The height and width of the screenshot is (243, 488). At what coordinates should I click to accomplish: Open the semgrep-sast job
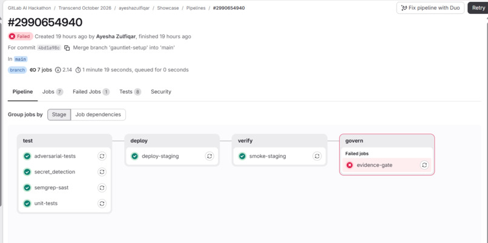51,187
